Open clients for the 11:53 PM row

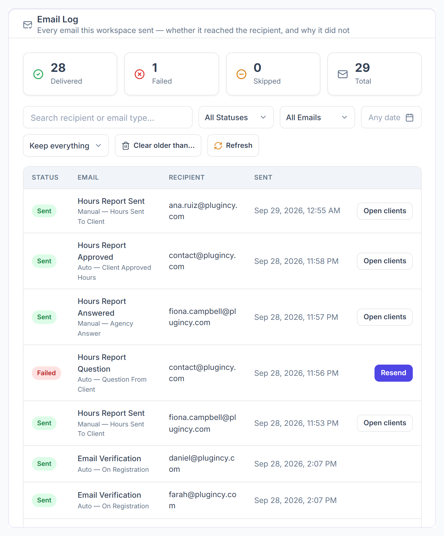[x=385, y=423]
